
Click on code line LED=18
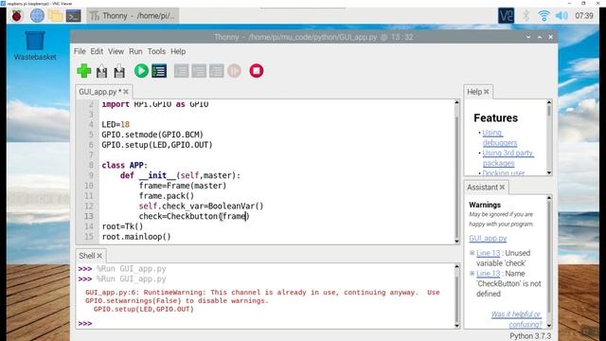tap(116, 124)
